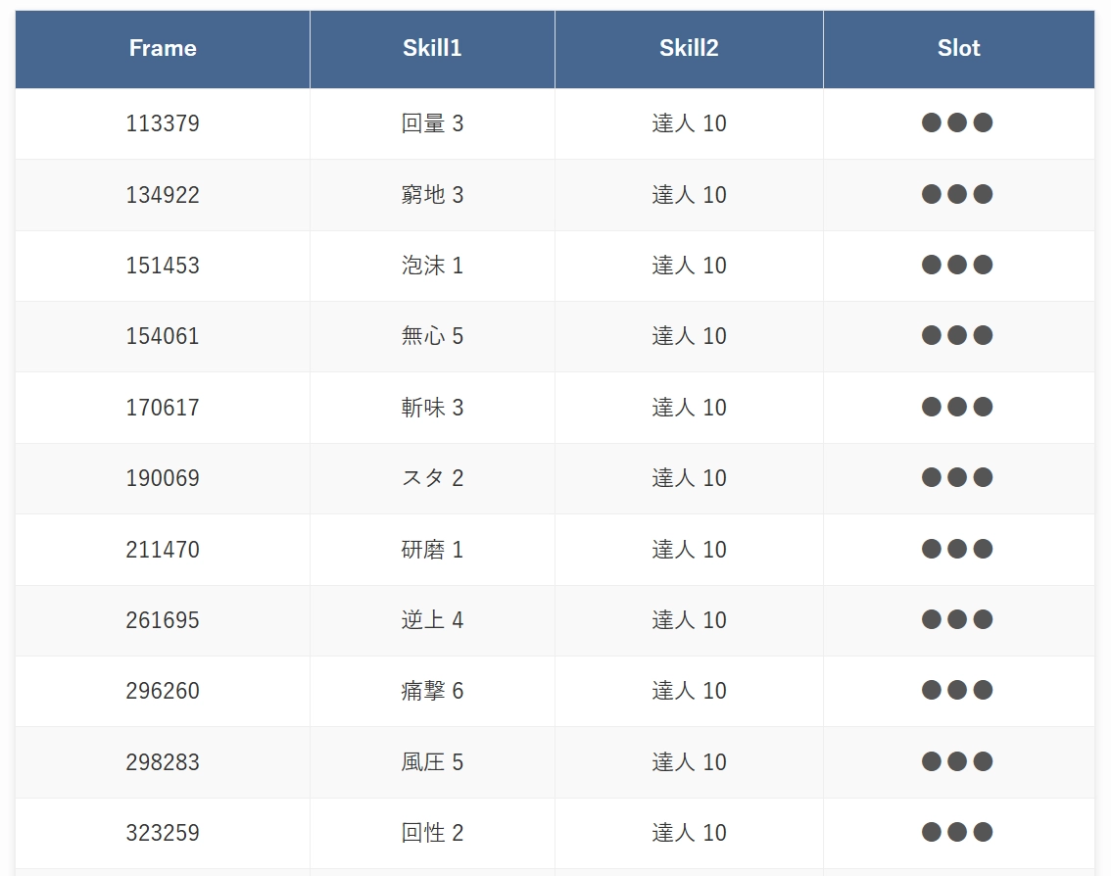Select frame number 298283
Viewport: 1111px width, 876px height.
(163, 762)
